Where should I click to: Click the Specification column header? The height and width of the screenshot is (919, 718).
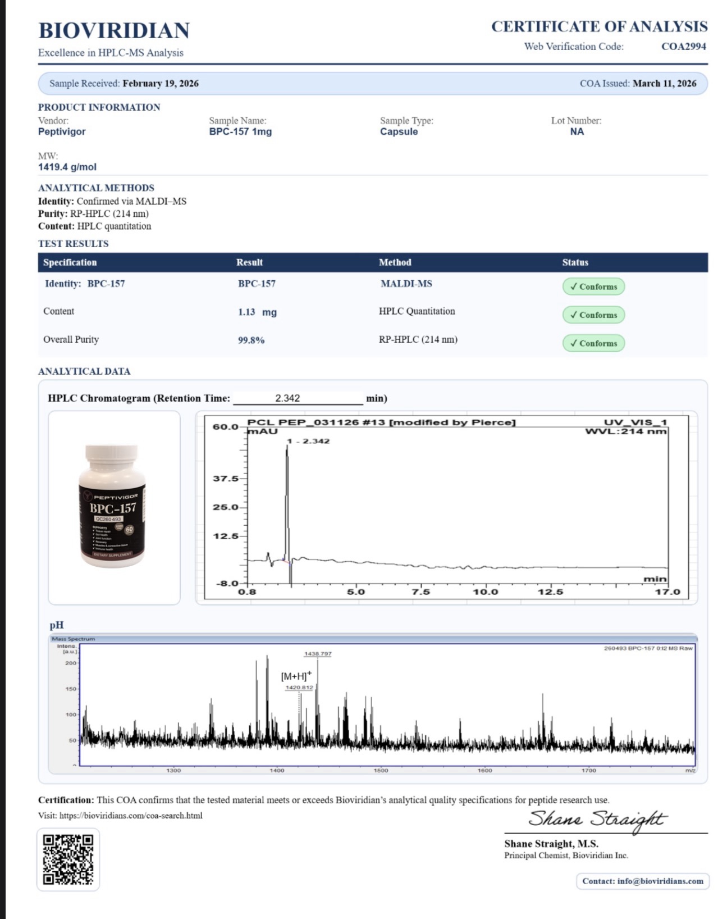[70, 262]
